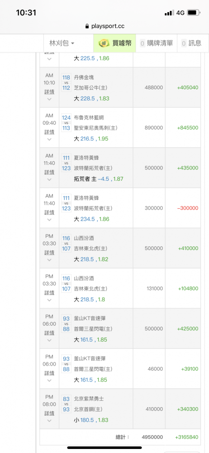This screenshot has height=453, width=209.
Task: Tap the lock icon beside playsport.cc
Action: point(87,26)
